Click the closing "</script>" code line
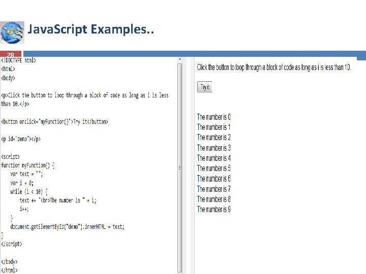The height and width of the screenshot is (274, 366). click(12, 244)
